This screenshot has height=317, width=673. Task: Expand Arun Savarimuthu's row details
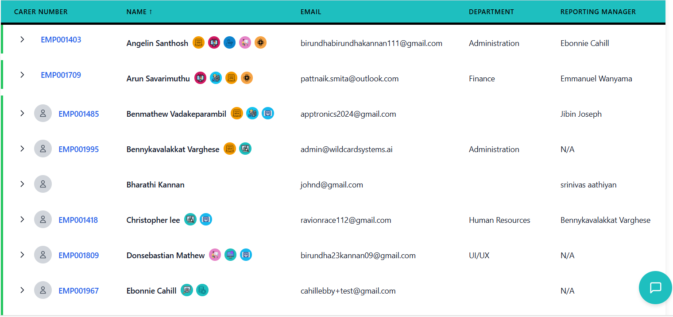pyautogui.click(x=22, y=75)
